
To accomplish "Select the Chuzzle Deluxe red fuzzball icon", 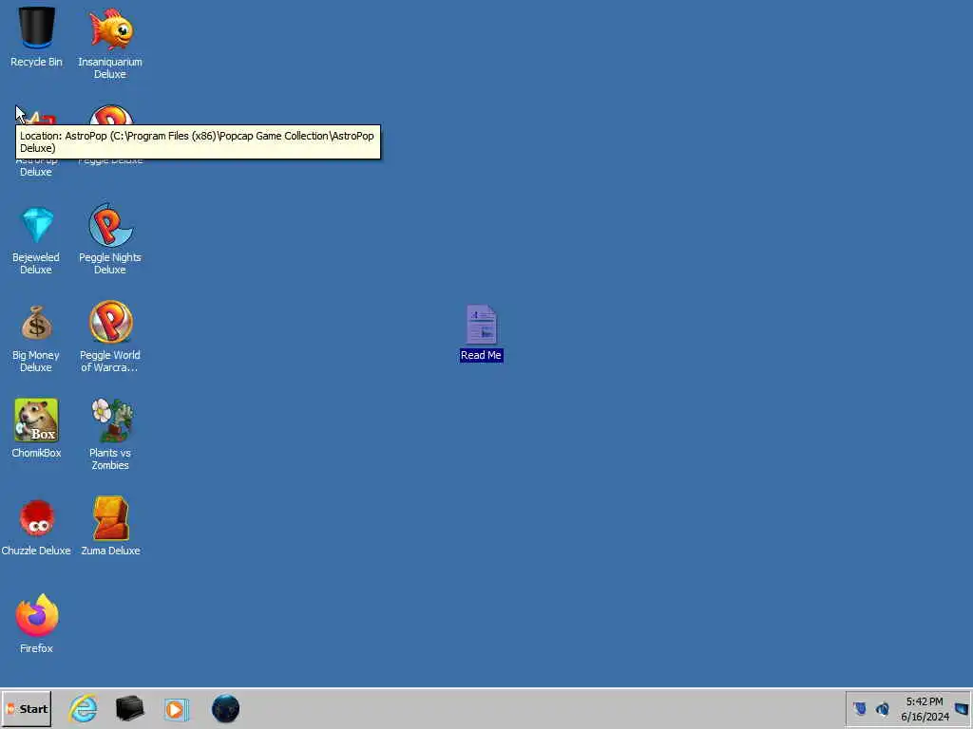I will point(37,517).
